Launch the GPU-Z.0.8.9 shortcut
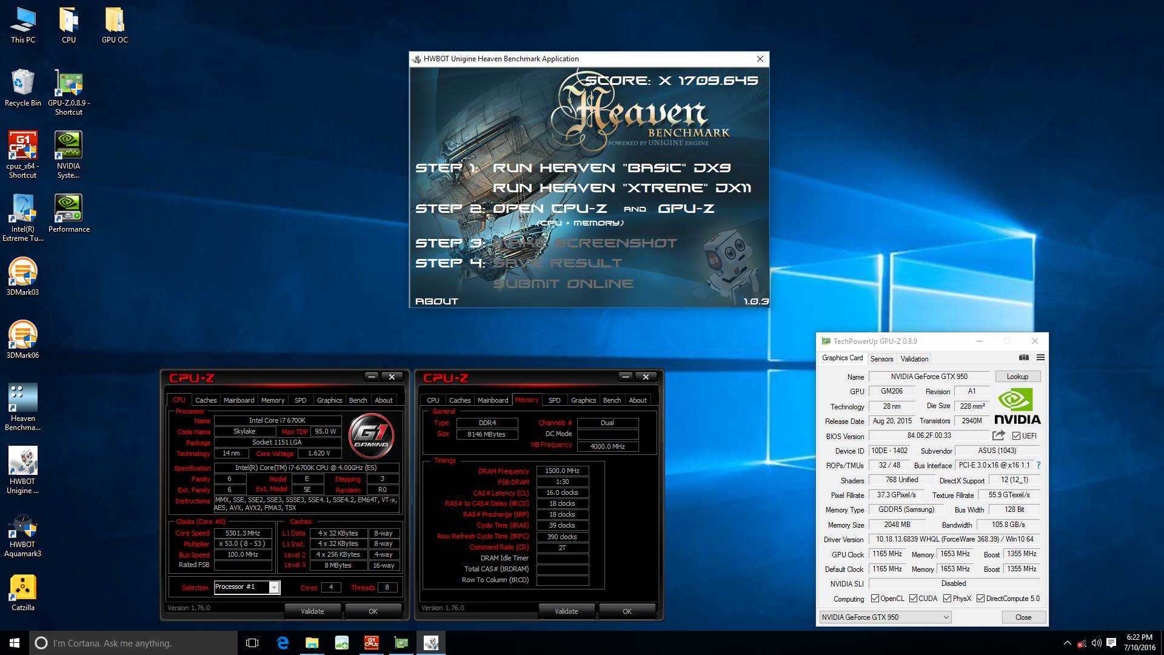Image resolution: width=1164 pixels, height=655 pixels. click(69, 93)
